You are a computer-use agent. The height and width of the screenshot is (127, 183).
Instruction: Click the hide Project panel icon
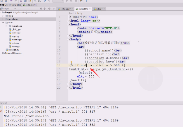pos(54,9)
